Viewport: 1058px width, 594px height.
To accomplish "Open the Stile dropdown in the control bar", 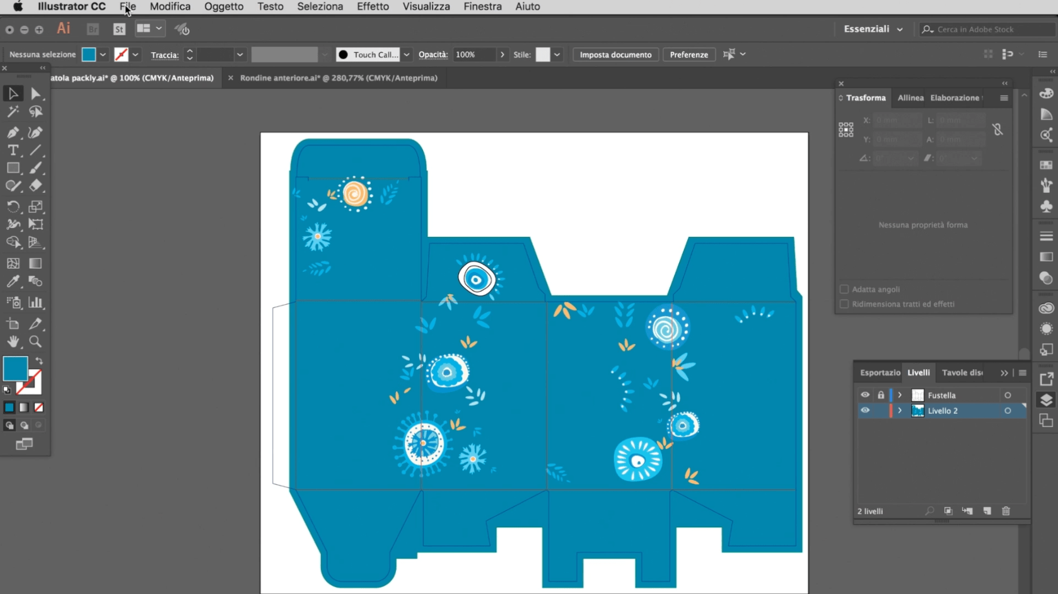I will 557,55.
